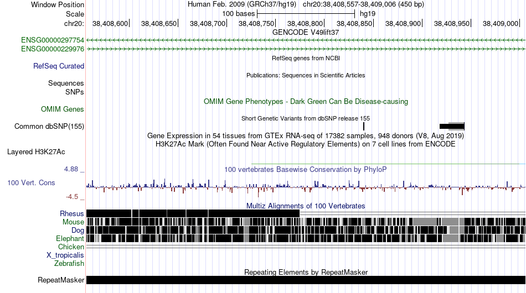The width and height of the screenshot is (526, 293).
Task: Click the Zebrafish alignment label
Action: [x=69, y=264]
